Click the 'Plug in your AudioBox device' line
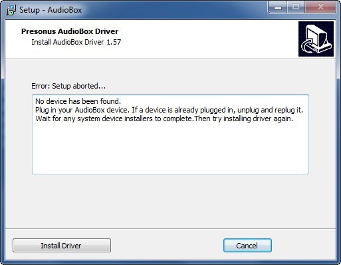This screenshot has width=341, height=265. (x=169, y=110)
